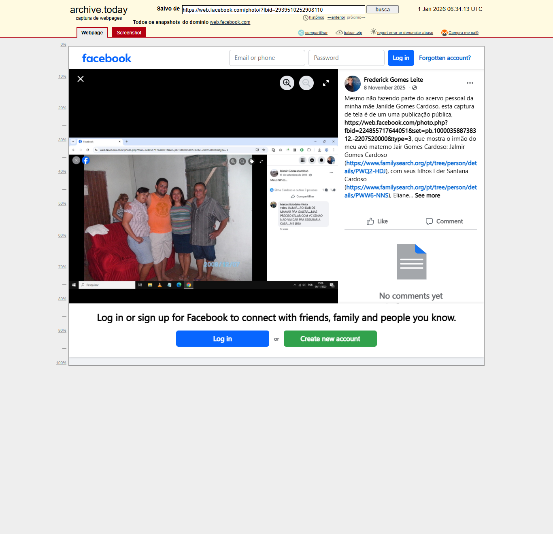Click the report error bulb icon
This screenshot has height=534, width=553.
(374, 32)
